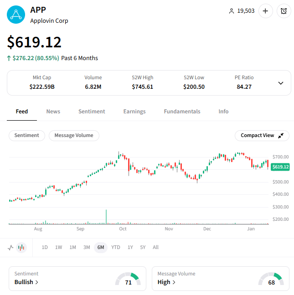Image resolution: width=294 pixels, height=295 pixels.
Task: Click the APP ticker symbol heading
Action: [38, 10]
